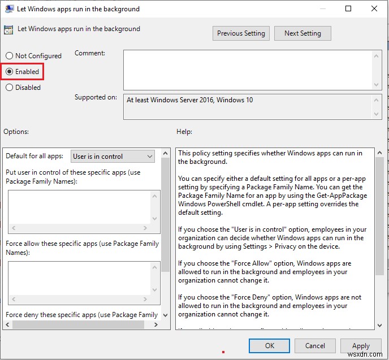The image size is (389, 360).
Task: Click Force allow box scroll right arrow
Action: click(145, 299)
